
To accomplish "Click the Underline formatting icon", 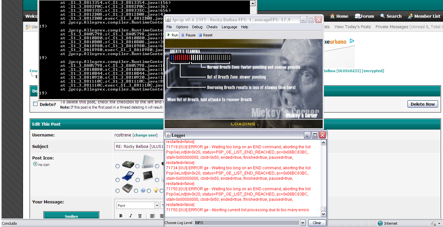I will coord(140,216).
